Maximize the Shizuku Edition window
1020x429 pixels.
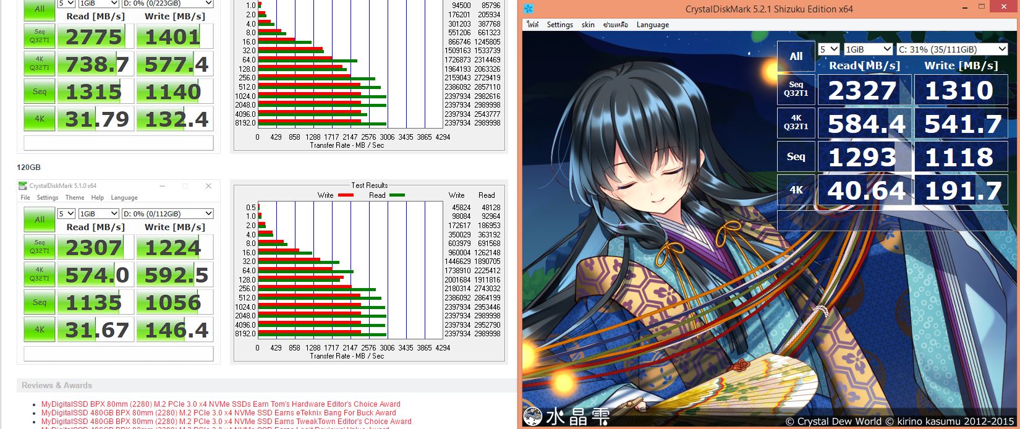pyautogui.click(x=982, y=7)
